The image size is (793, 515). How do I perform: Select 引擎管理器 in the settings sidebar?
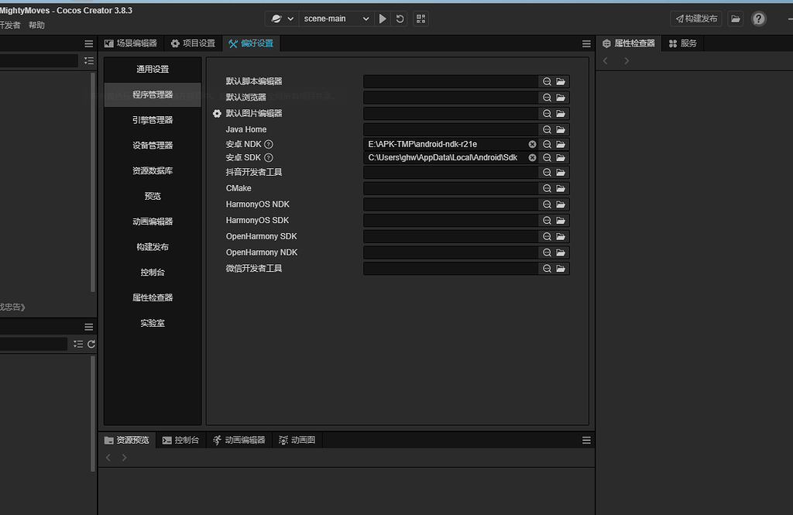[152, 120]
